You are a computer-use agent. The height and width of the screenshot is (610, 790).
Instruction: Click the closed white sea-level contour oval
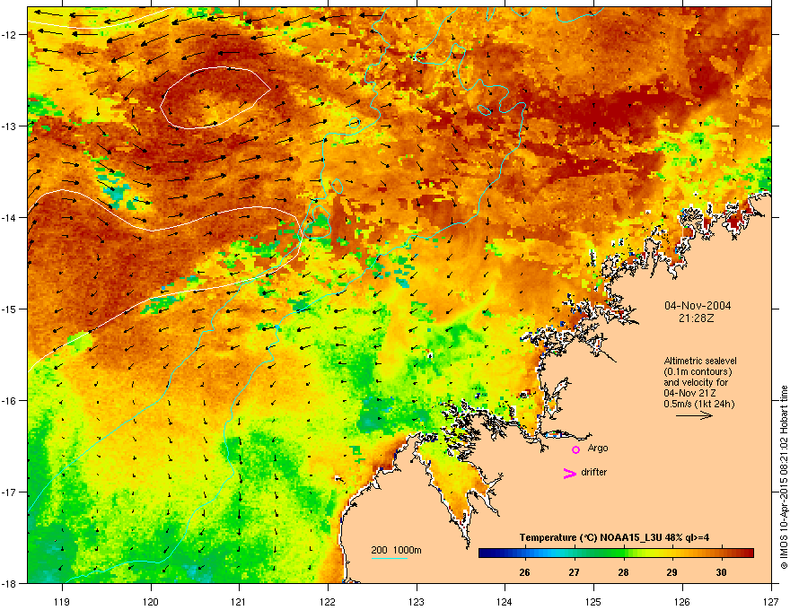[215, 98]
